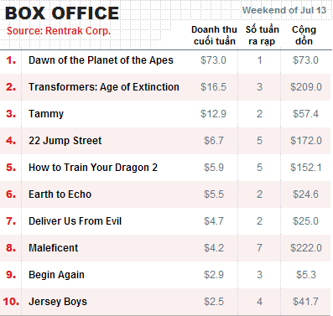Select How to Train Your Dragon 2
This screenshot has height=316, width=333.
(x=93, y=168)
